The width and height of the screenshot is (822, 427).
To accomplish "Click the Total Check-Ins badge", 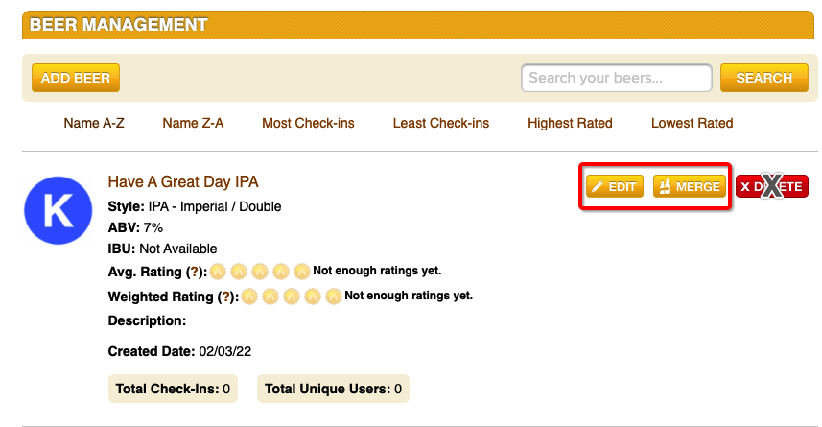I will tap(173, 389).
